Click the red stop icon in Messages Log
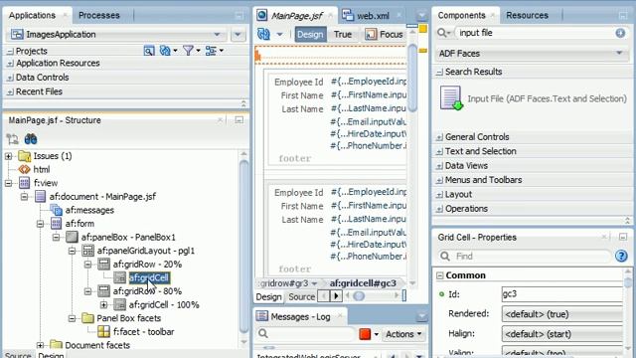The height and width of the screenshot is (358, 636). (365, 334)
